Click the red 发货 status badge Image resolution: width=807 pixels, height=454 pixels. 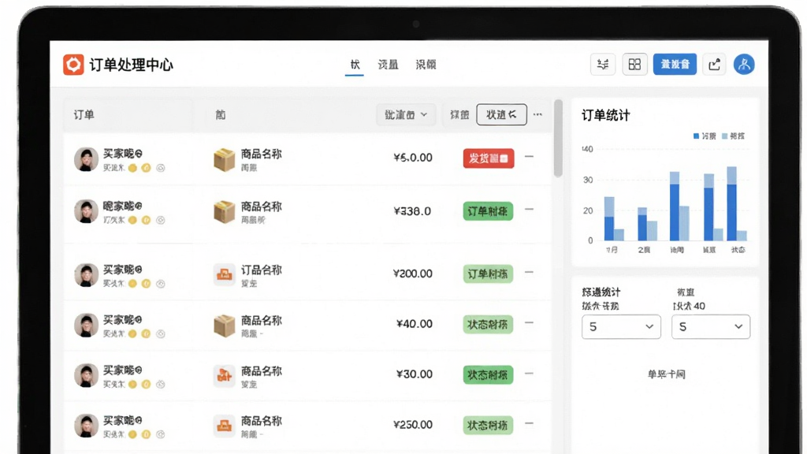(x=489, y=158)
